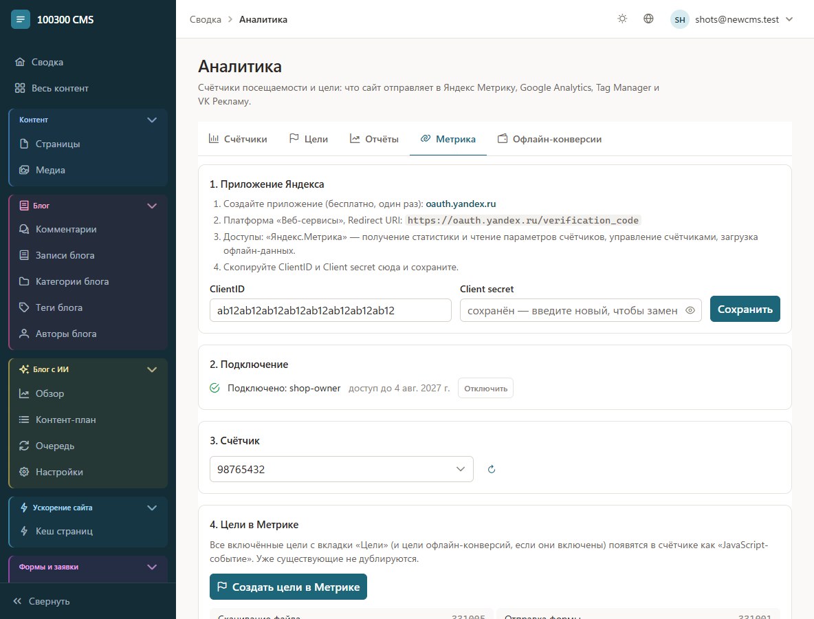Click the Сохранить button
This screenshot has height=619, width=814.
(x=745, y=309)
